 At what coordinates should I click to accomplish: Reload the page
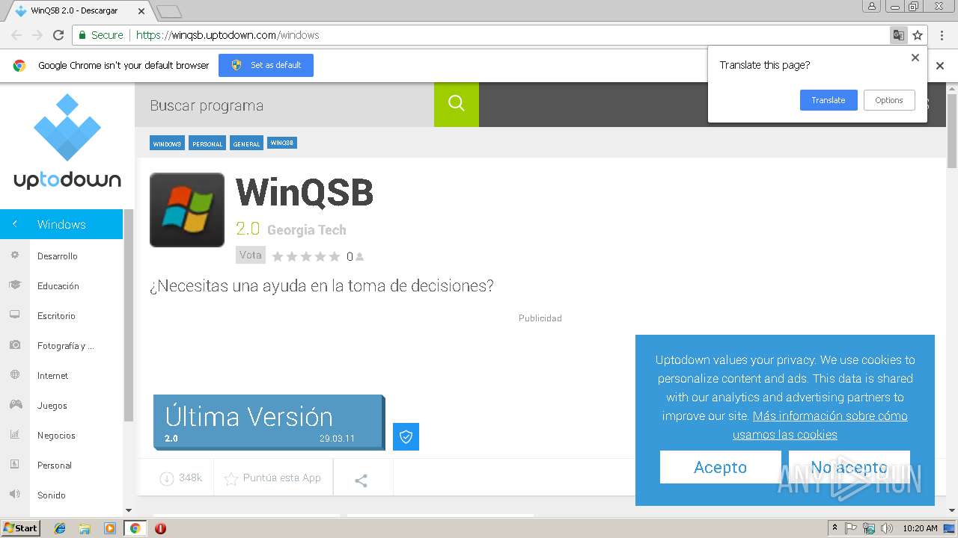pos(58,35)
